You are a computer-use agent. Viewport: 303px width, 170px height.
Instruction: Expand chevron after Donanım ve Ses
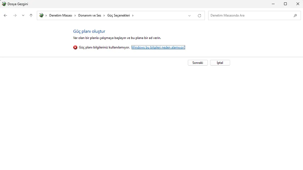(x=104, y=15)
